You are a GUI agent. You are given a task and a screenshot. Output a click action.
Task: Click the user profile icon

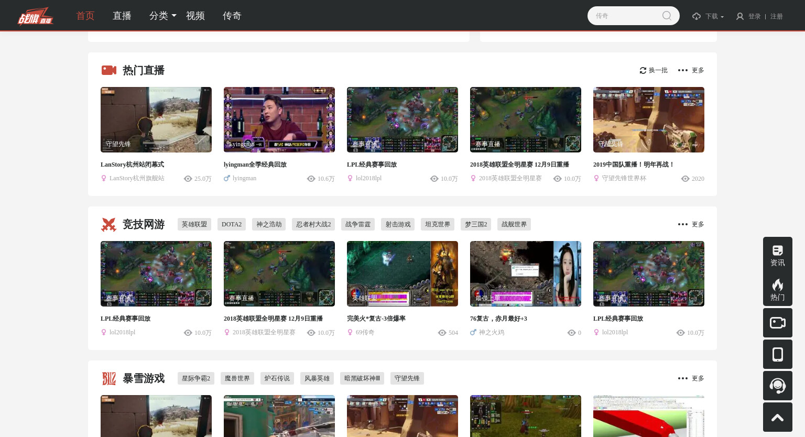[x=740, y=16]
